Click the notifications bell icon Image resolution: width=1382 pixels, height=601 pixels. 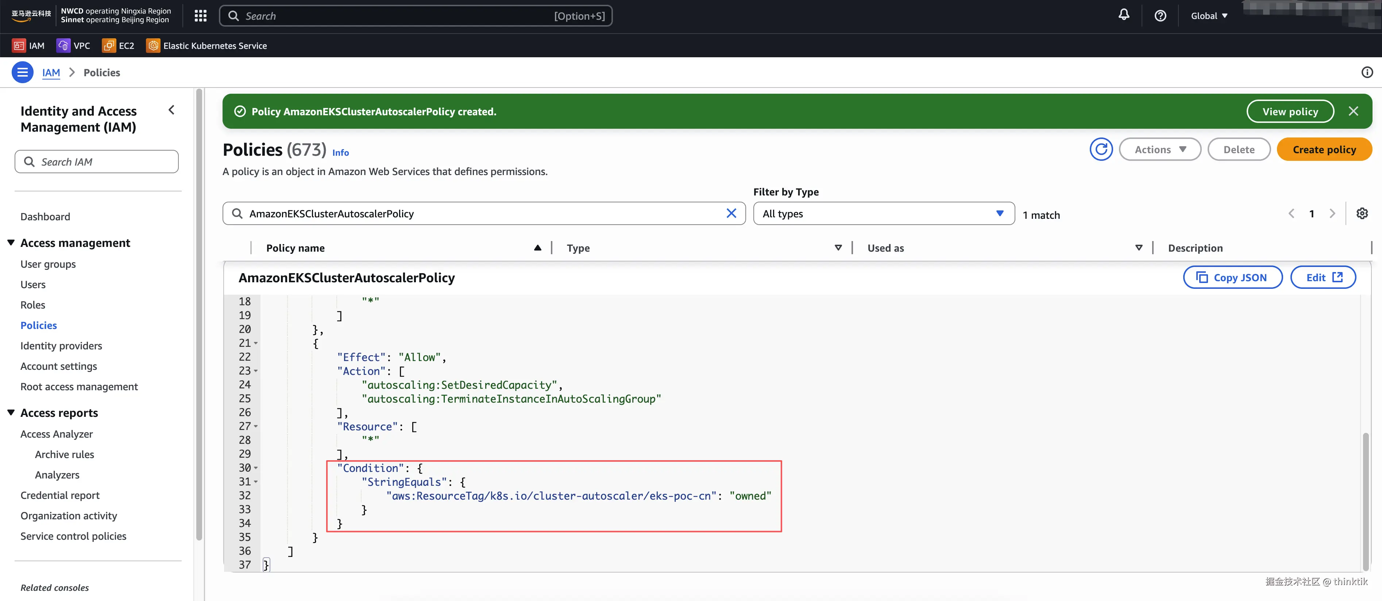tap(1123, 15)
